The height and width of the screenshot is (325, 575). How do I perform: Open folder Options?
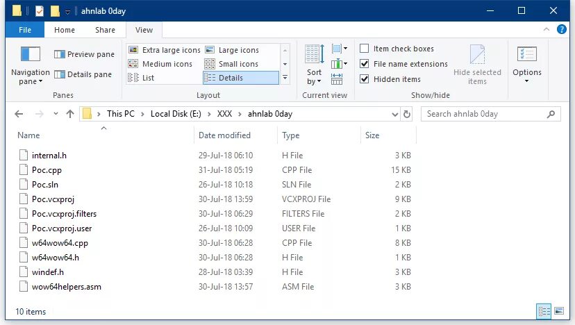tap(527, 65)
